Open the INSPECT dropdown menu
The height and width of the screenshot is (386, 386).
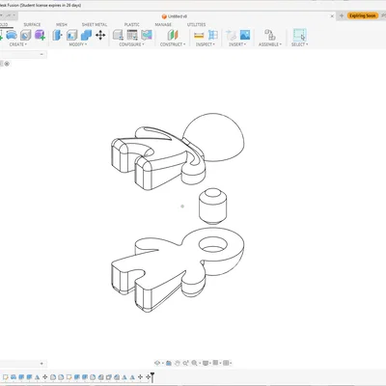point(206,44)
